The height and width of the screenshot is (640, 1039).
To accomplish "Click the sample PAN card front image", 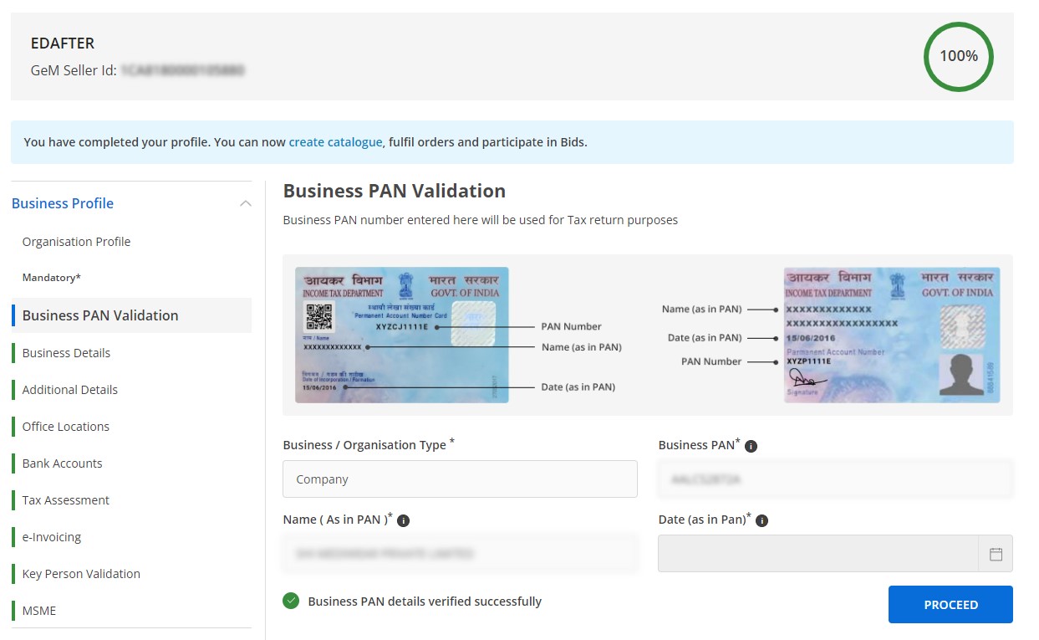I will (x=402, y=335).
